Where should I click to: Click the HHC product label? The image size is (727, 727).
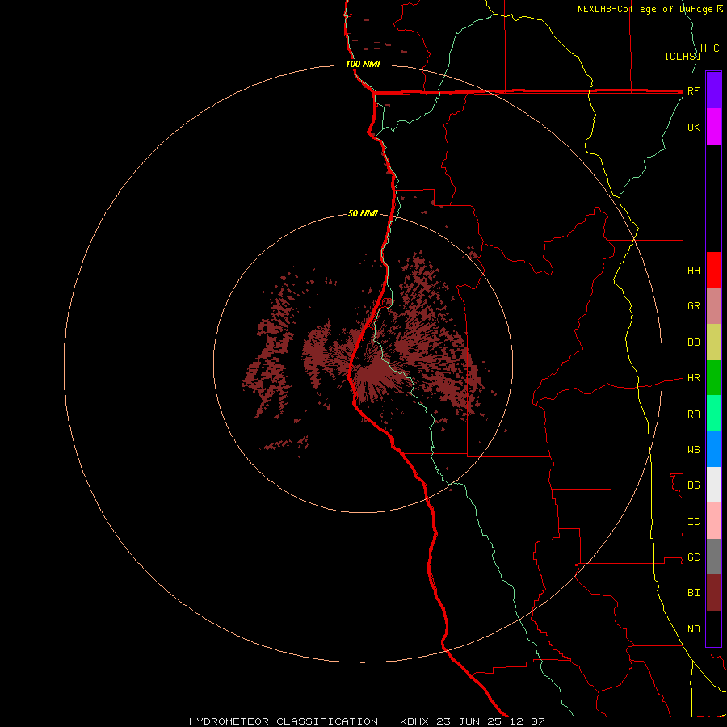709,48
